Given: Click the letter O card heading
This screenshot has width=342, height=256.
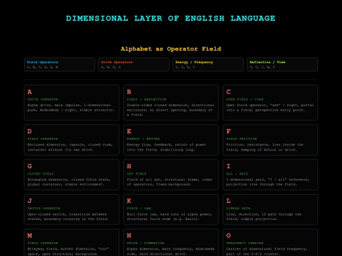Looking at the screenshot, I should coord(229,236).
